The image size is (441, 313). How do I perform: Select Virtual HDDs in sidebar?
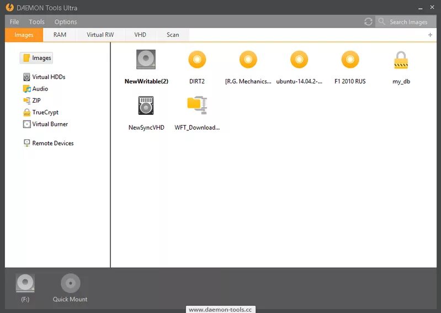44,77
